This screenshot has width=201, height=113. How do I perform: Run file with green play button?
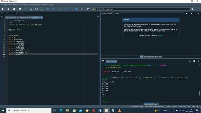pos(25,9)
